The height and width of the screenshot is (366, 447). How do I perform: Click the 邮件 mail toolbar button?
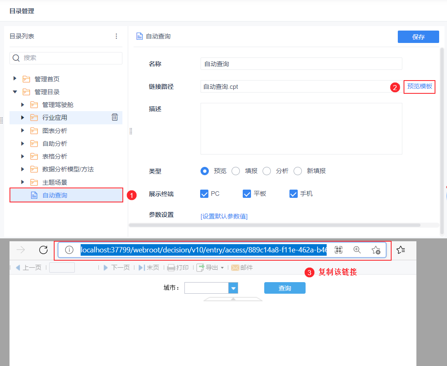click(242, 267)
